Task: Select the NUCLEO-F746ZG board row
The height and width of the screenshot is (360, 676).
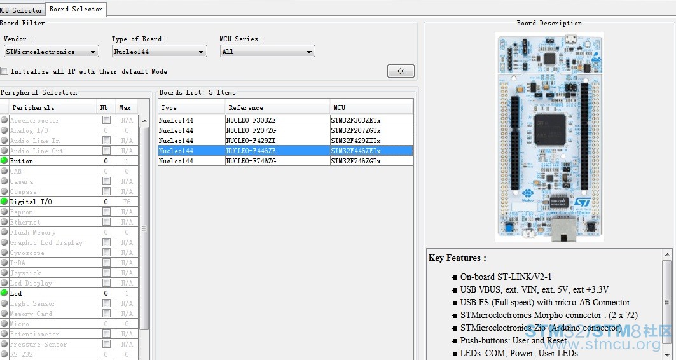Action: (x=286, y=161)
